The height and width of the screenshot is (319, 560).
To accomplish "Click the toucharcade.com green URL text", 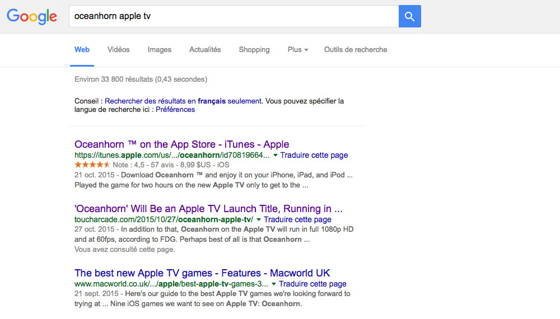I will (x=164, y=219).
